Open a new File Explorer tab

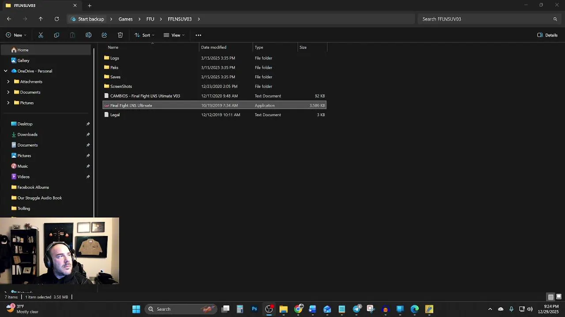pyautogui.click(x=90, y=5)
